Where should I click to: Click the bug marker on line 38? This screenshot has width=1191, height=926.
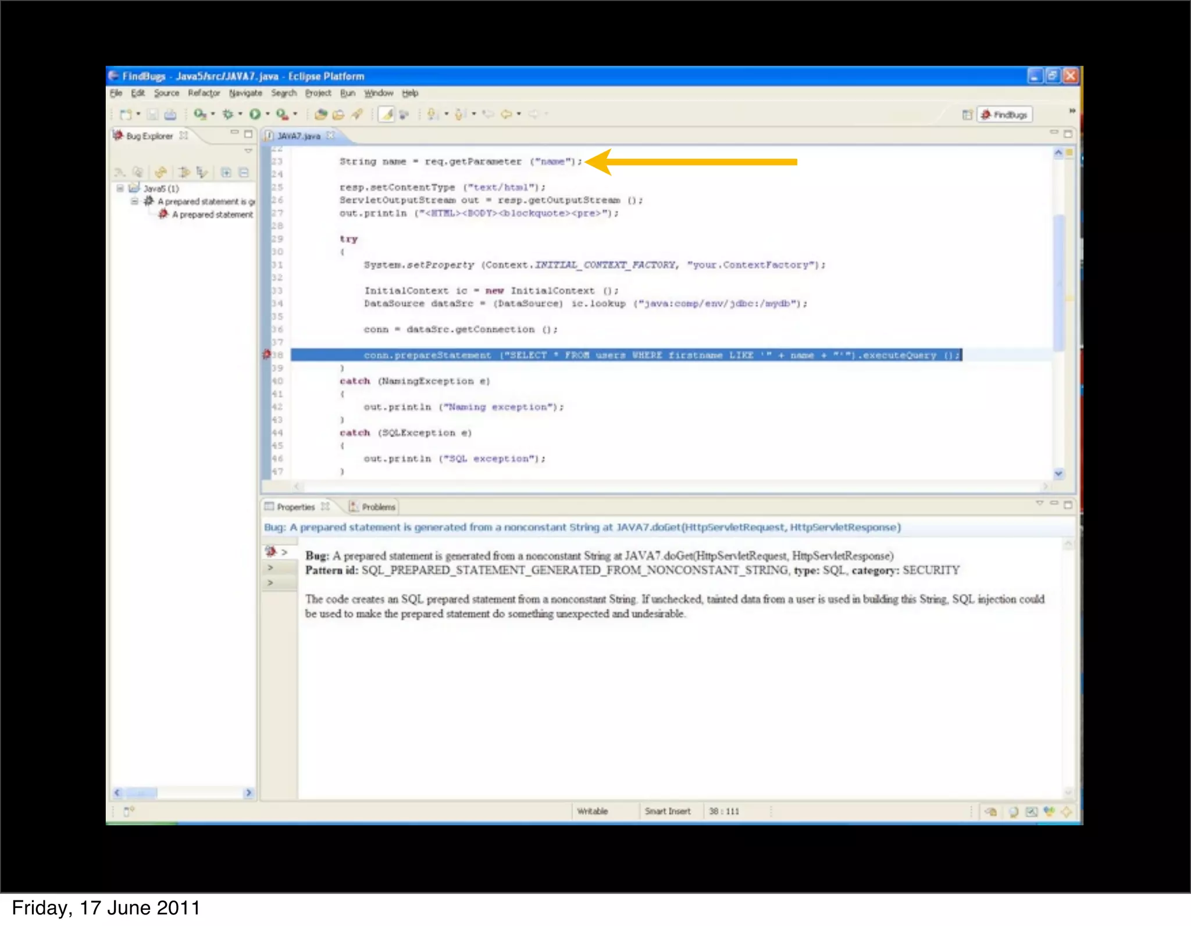pyautogui.click(x=267, y=354)
